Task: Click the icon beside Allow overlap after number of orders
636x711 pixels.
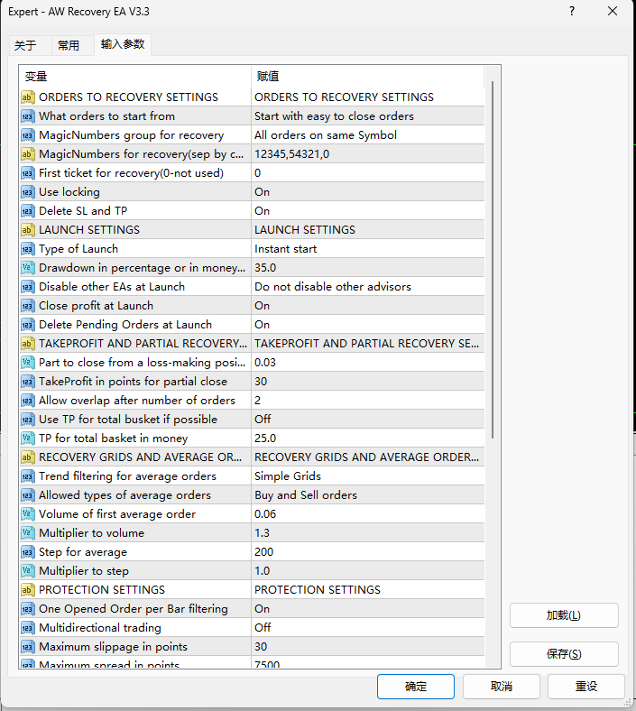Action: (x=28, y=401)
